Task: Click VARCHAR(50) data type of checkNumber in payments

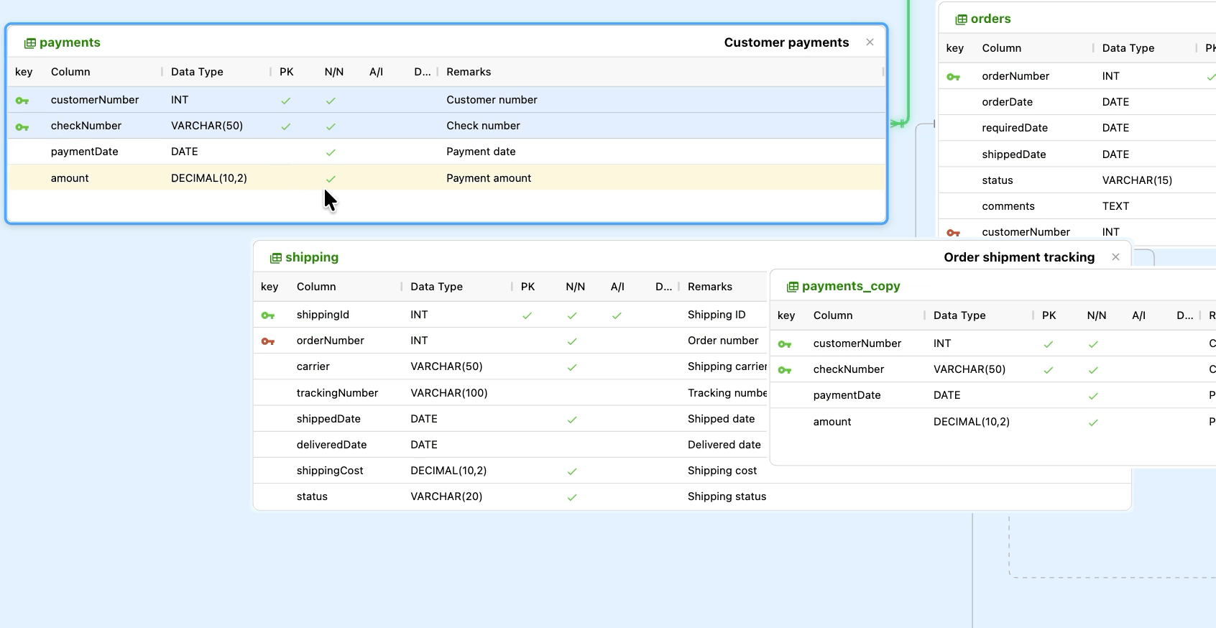Action: tap(207, 126)
